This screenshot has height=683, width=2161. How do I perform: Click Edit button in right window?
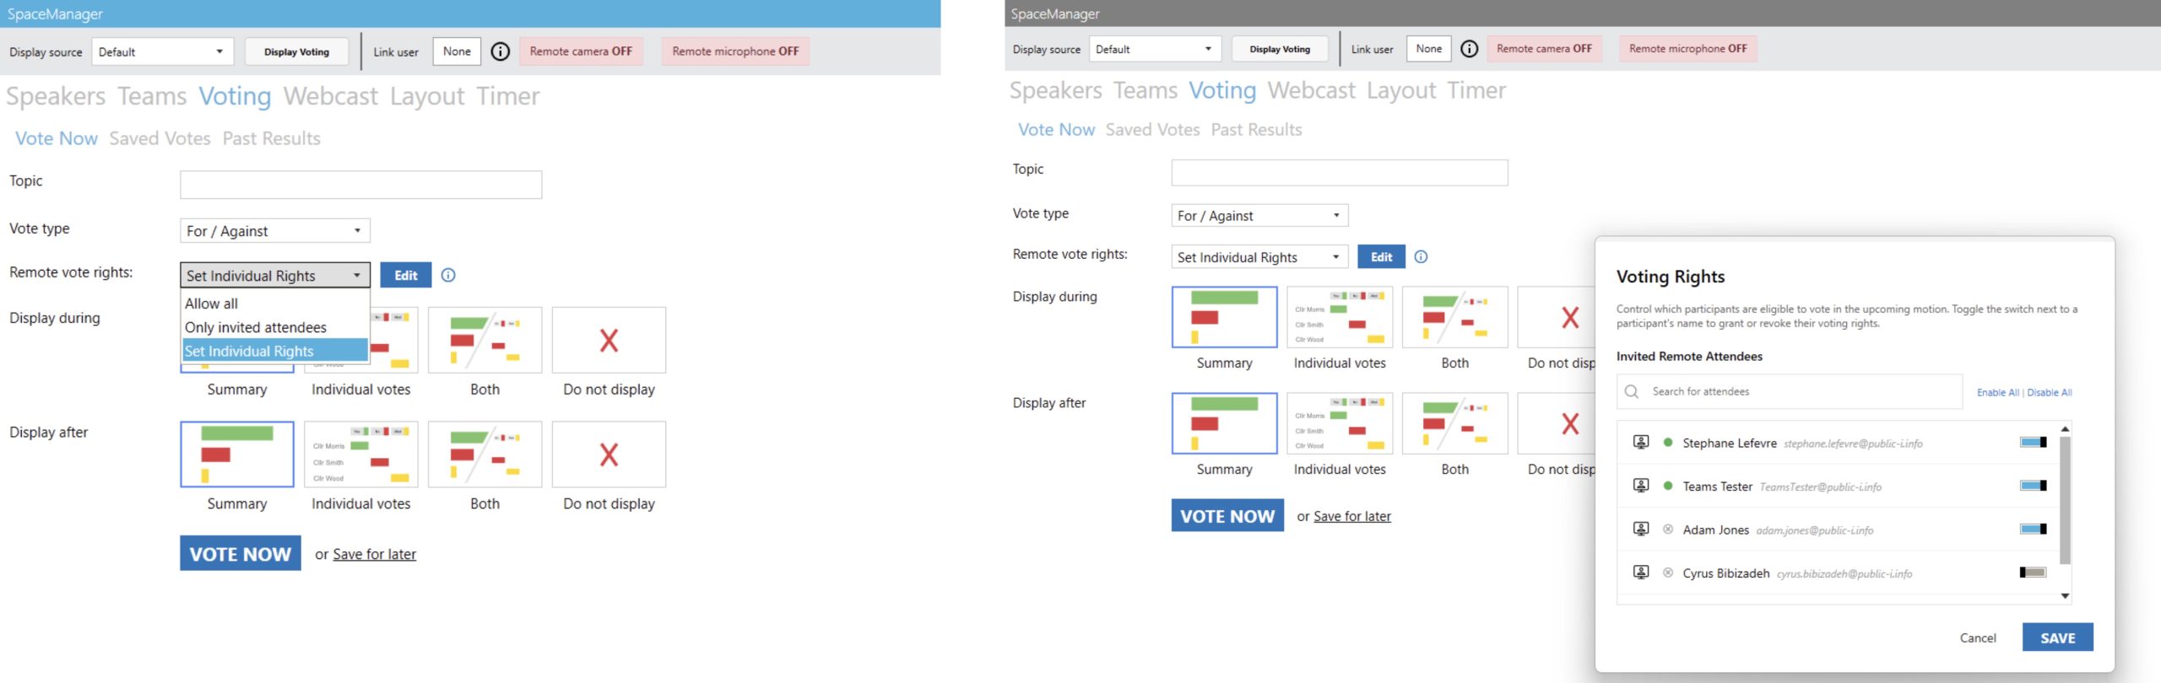point(1381,257)
